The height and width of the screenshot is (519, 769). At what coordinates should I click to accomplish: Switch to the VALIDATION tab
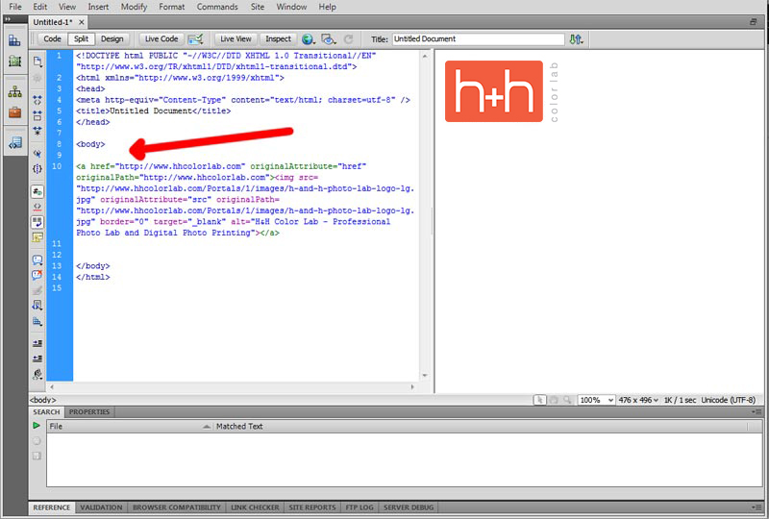coord(101,507)
